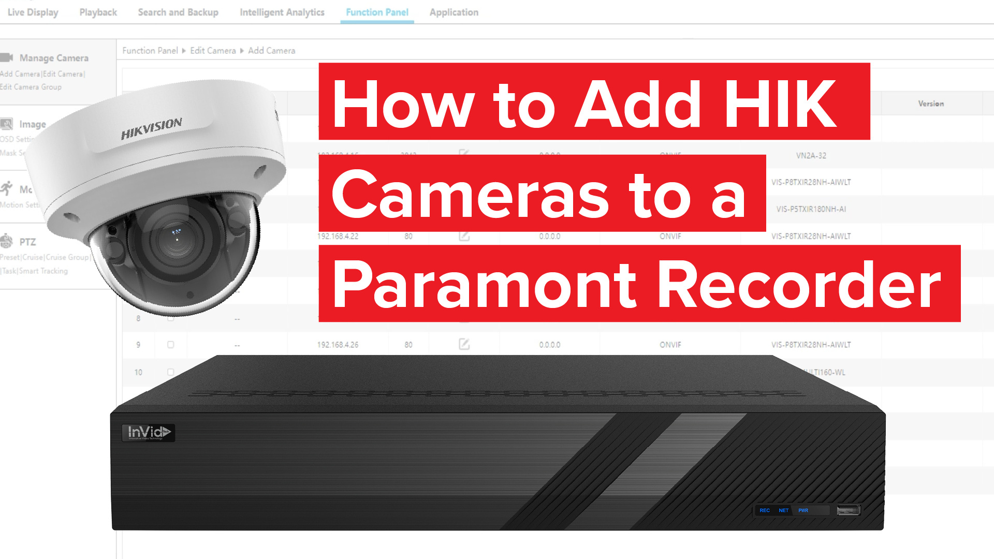Click Preset link under PTZ
The image size is (994, 559).
pos(10,257)
